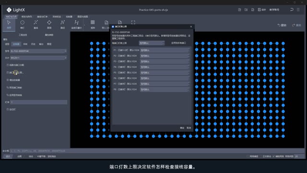The image size is (307, 173).
Task: Click the P6 port limit field
Action: (165, 78)
